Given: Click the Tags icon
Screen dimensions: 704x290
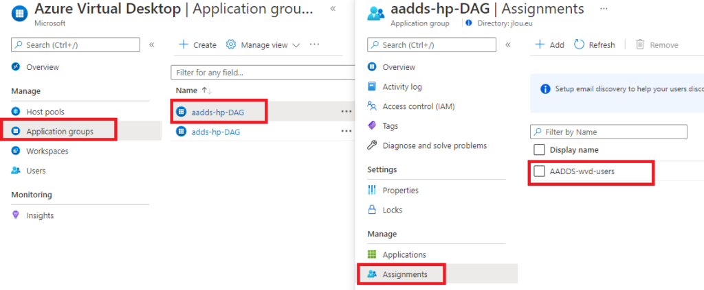Looking at the screenshot, I should pos(372,125).
